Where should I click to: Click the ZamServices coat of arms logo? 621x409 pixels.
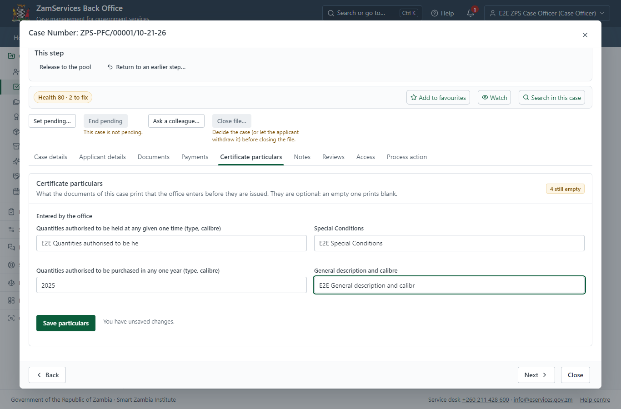(x=21, y=13)
